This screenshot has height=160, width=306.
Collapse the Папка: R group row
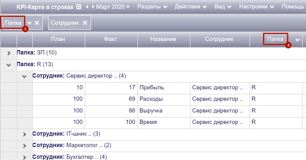pos(9,65)
